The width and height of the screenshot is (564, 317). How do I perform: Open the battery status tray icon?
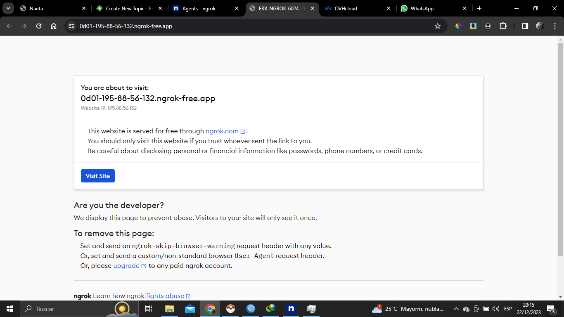(486, 309)
